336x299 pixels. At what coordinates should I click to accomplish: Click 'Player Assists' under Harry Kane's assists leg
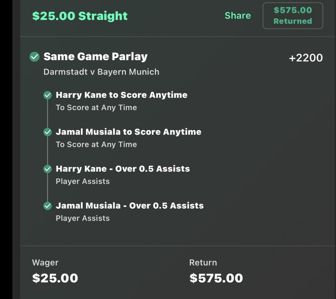tap(83, 181)
